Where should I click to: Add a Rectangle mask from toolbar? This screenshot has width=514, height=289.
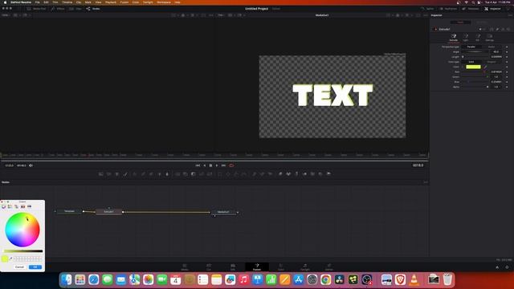[x=220, y=174]
